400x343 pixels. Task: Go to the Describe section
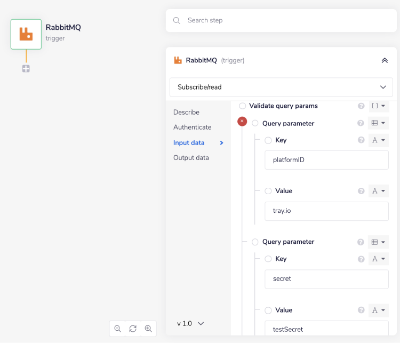(x=186, y=112)
